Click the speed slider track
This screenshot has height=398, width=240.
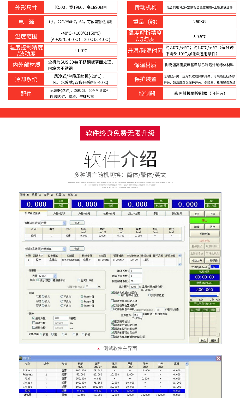[x=205, y=296]
